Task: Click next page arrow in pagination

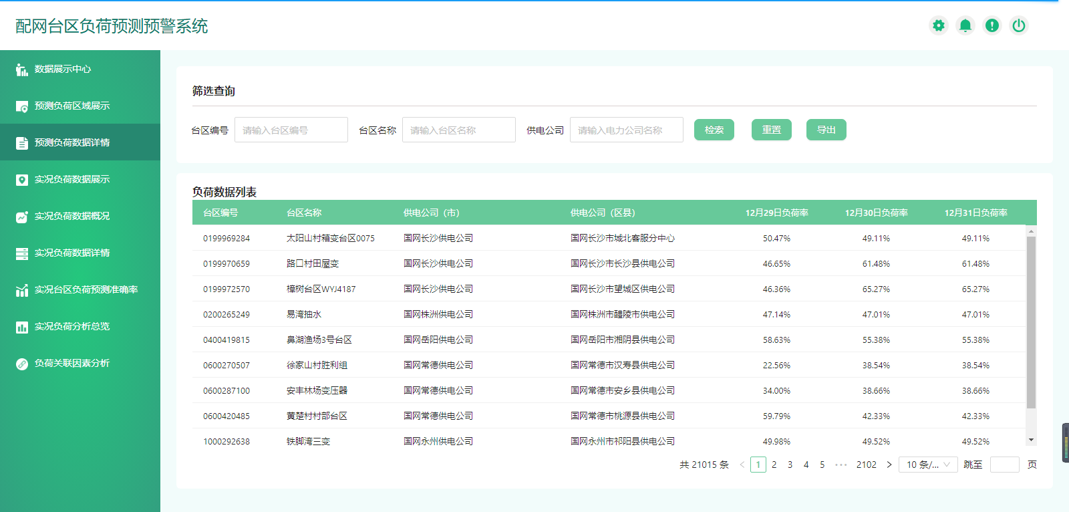Action: pyautogui.click(x=889, y=465)
